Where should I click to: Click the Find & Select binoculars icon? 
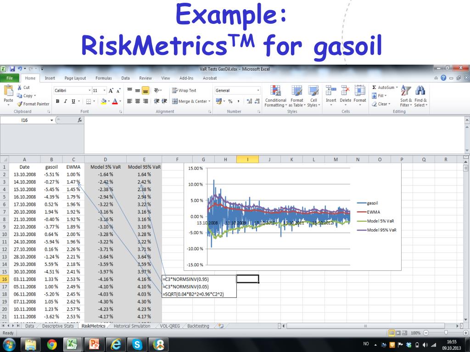coord(420,90)
